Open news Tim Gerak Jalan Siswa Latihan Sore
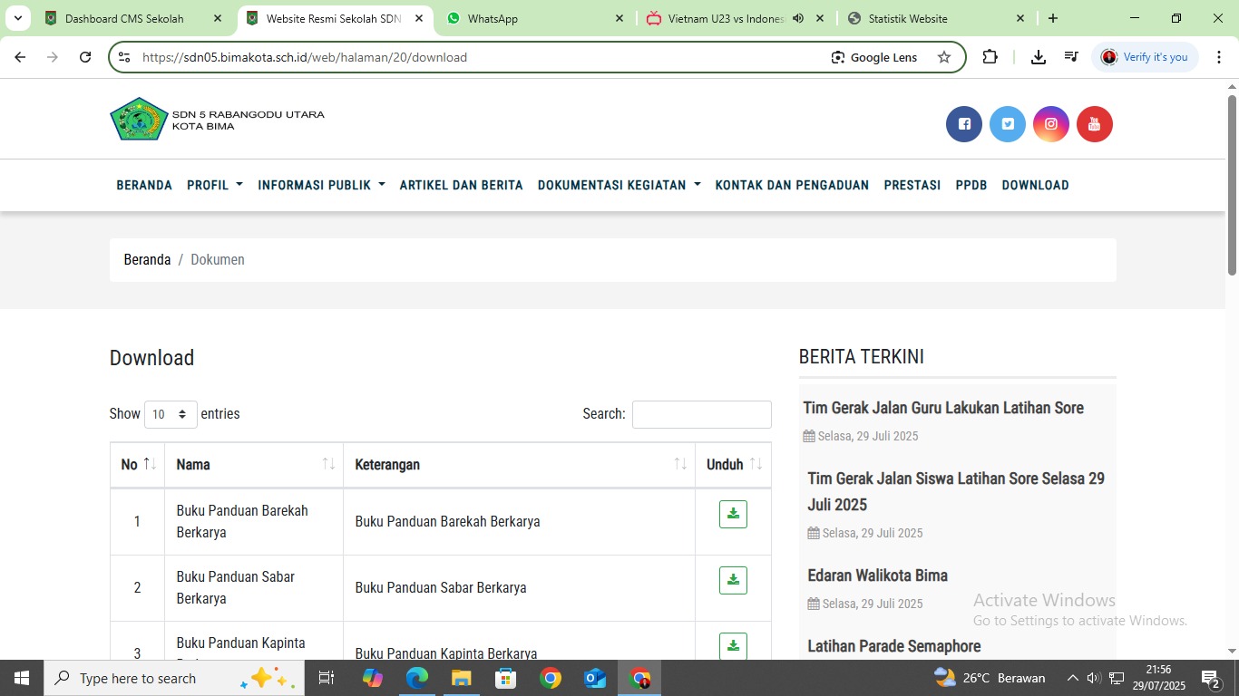 [x=956, y=491]
